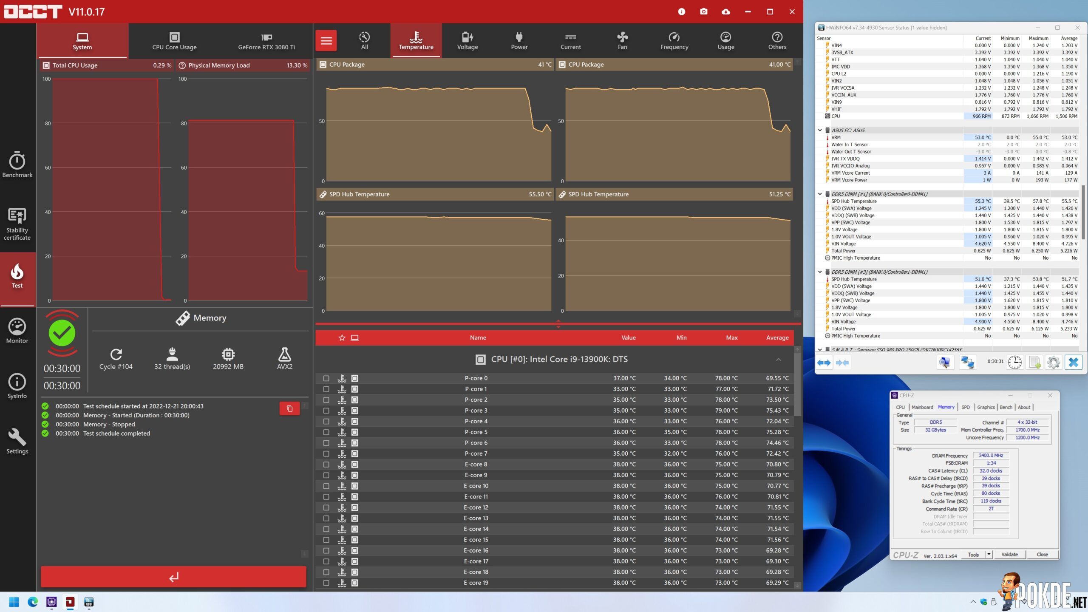The width and height of the screenshot is (1088, 612).
Task: Open the Benchmark section in OCCT sidebar
Action: 17,164
